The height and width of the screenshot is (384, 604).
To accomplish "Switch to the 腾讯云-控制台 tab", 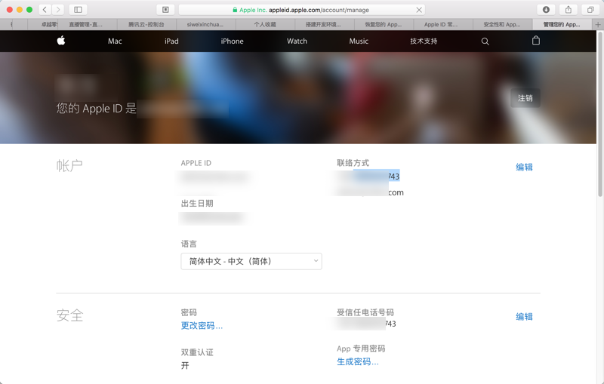I will (146, 25).
